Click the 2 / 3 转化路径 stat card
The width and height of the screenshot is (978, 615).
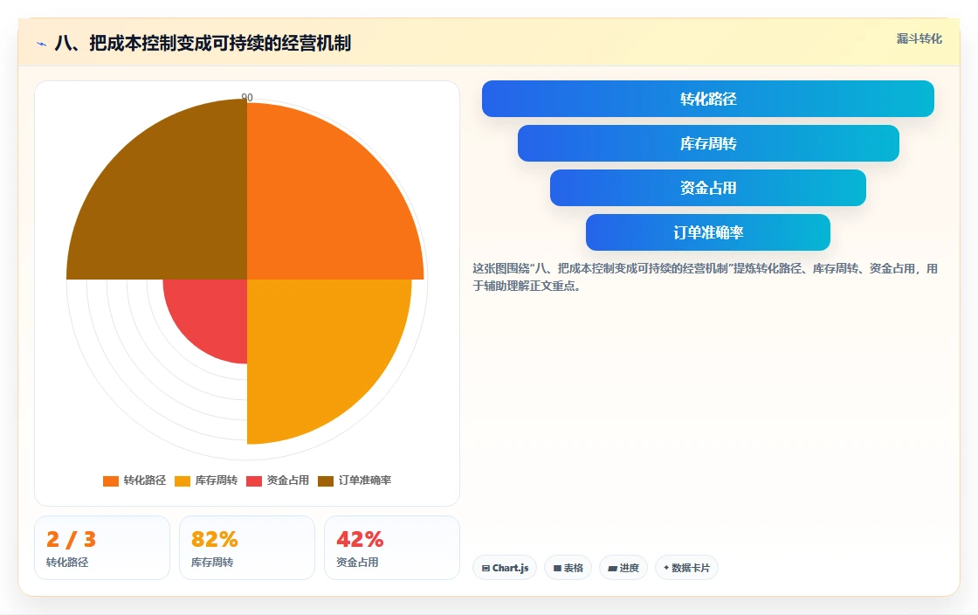[x=102, y=548]
